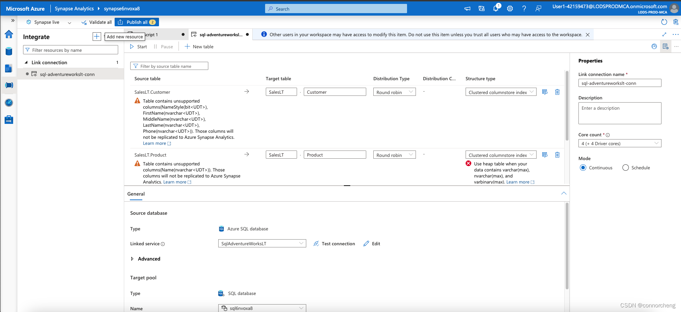This screenshot has height=312, width=681.
Task: Switch to the sql-adventureworksl... tab
Action: [220, 34]
